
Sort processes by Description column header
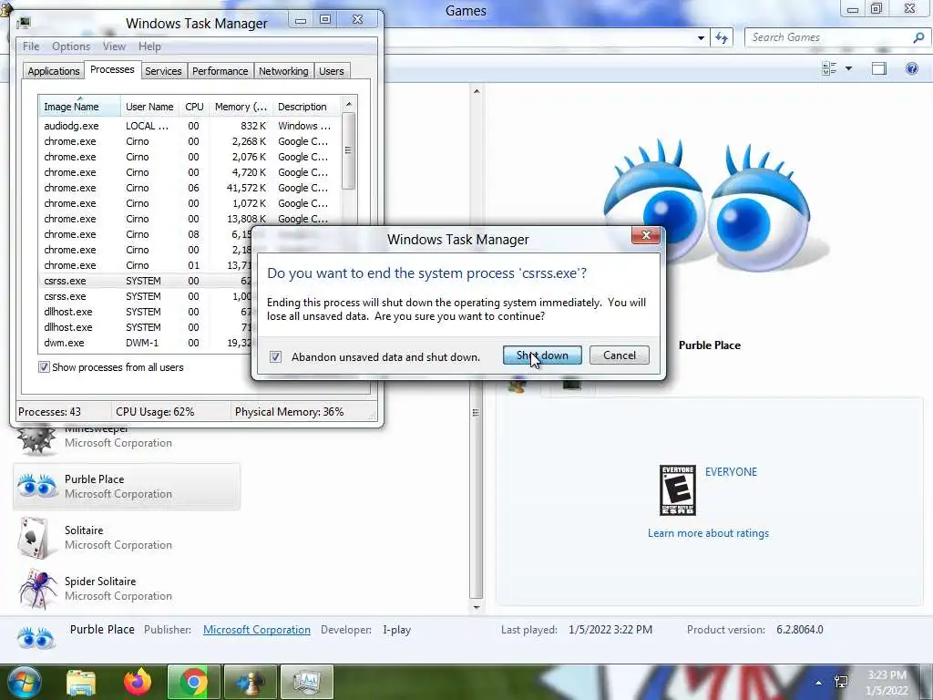point(306,107)
